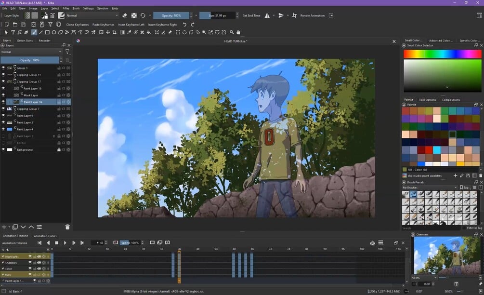Open the brush blending mode Normal dropdown
Viewport: 484px width, 295px height.
click(x=92, y=15)
